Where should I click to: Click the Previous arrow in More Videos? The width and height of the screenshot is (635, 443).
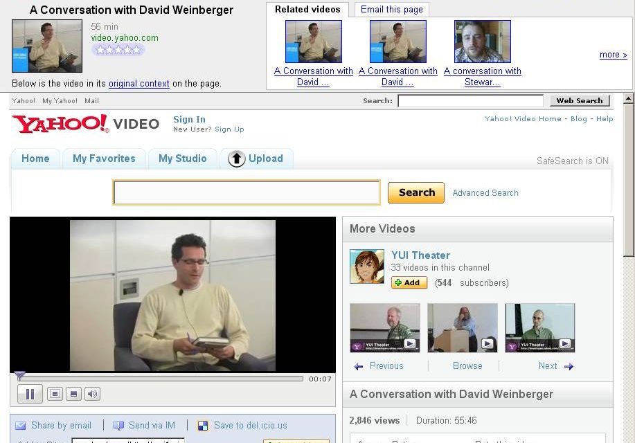pos(359,366)
